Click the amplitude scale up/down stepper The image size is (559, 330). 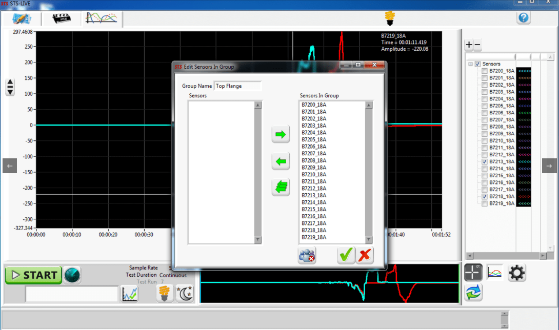tap(10, 87)
